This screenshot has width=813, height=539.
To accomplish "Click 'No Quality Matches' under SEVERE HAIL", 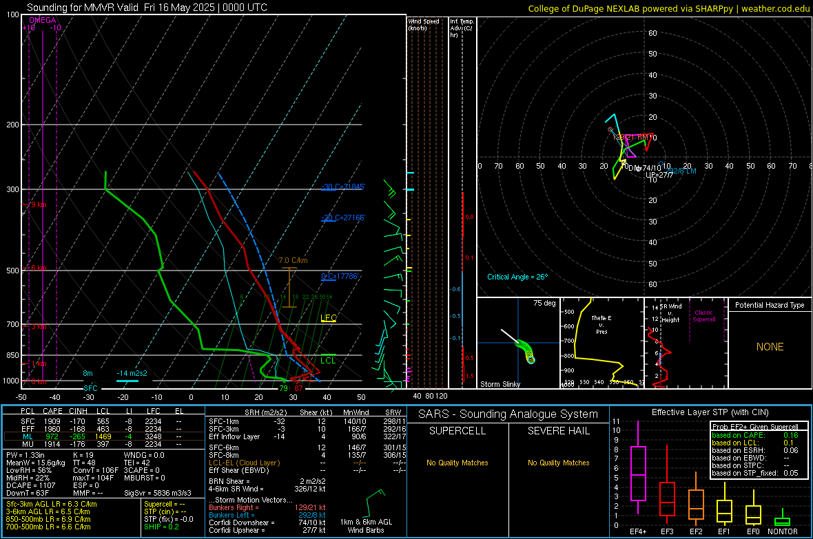I will 558,463.
